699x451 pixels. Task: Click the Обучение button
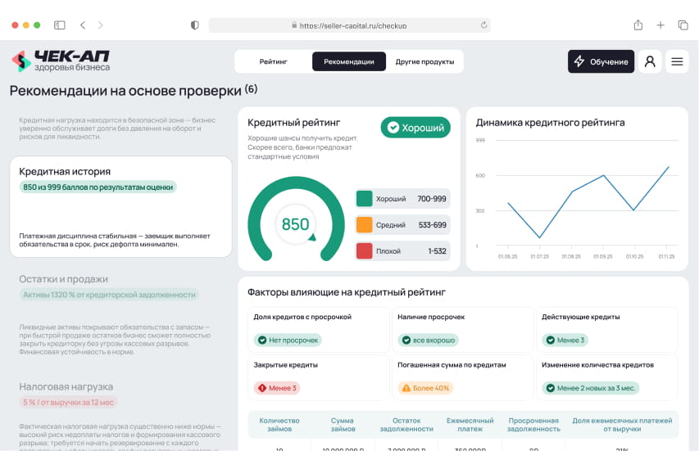point(601,61)
